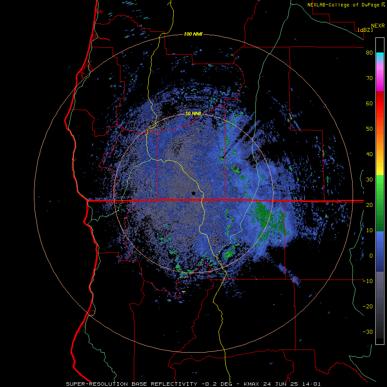Click the '50 NMI' range ring label

pos(193,114)
